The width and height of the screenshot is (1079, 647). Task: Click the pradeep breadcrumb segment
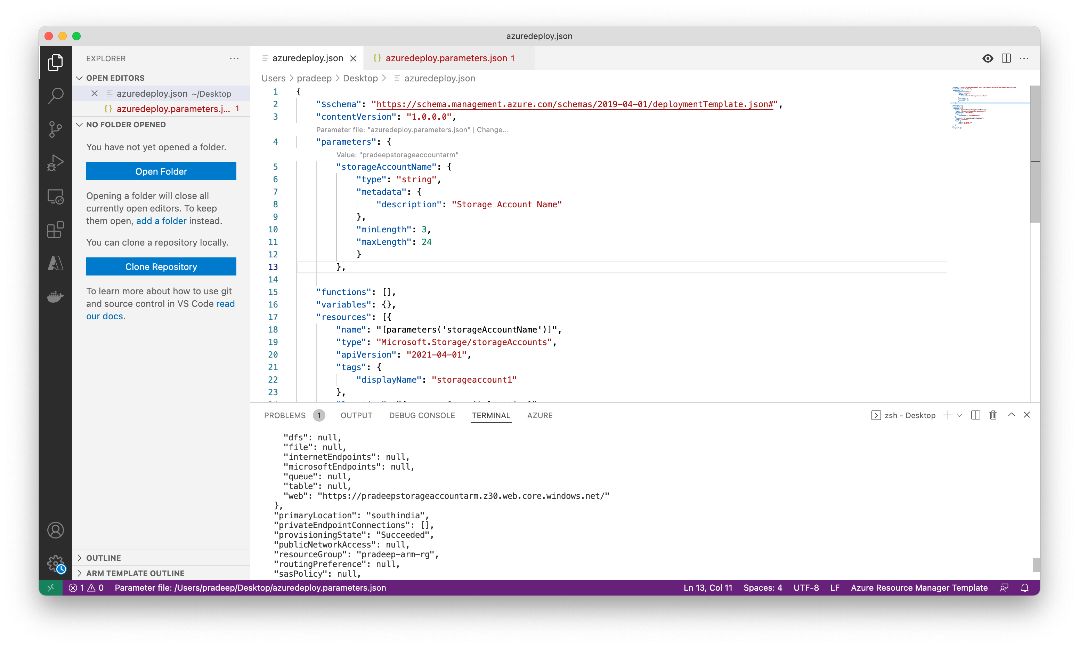[x=314, y=79]
